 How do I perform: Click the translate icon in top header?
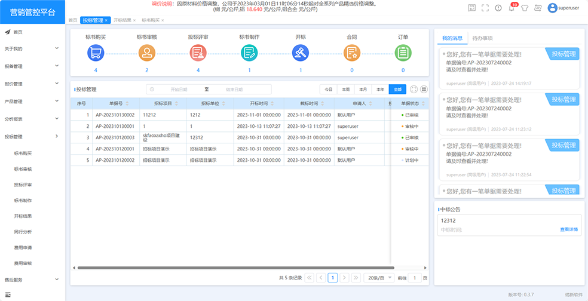pyautogui.click(x=472, y=8)
